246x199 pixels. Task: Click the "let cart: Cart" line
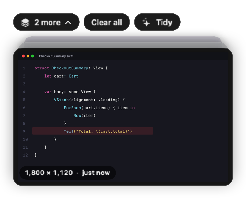click(61, 76)
